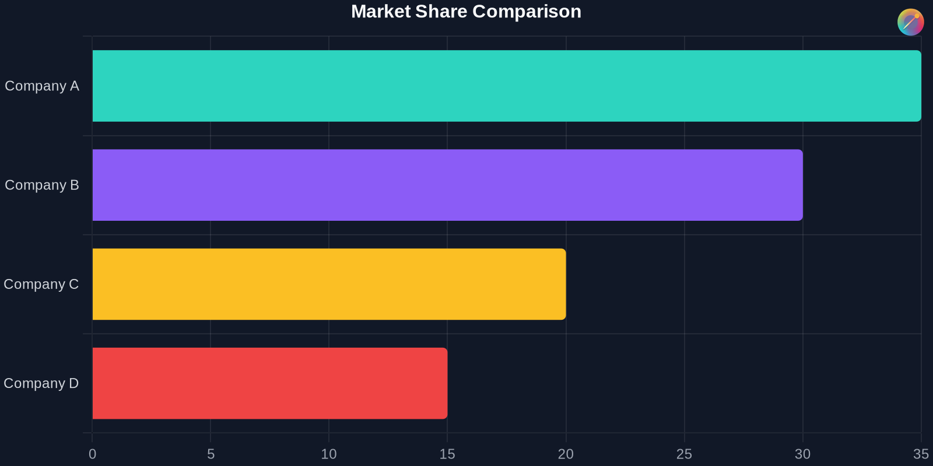Select the 25 tick label on x-axis
Image resolution: width=933 pixels, height=466 pixels.
click(x=684, y=454)
